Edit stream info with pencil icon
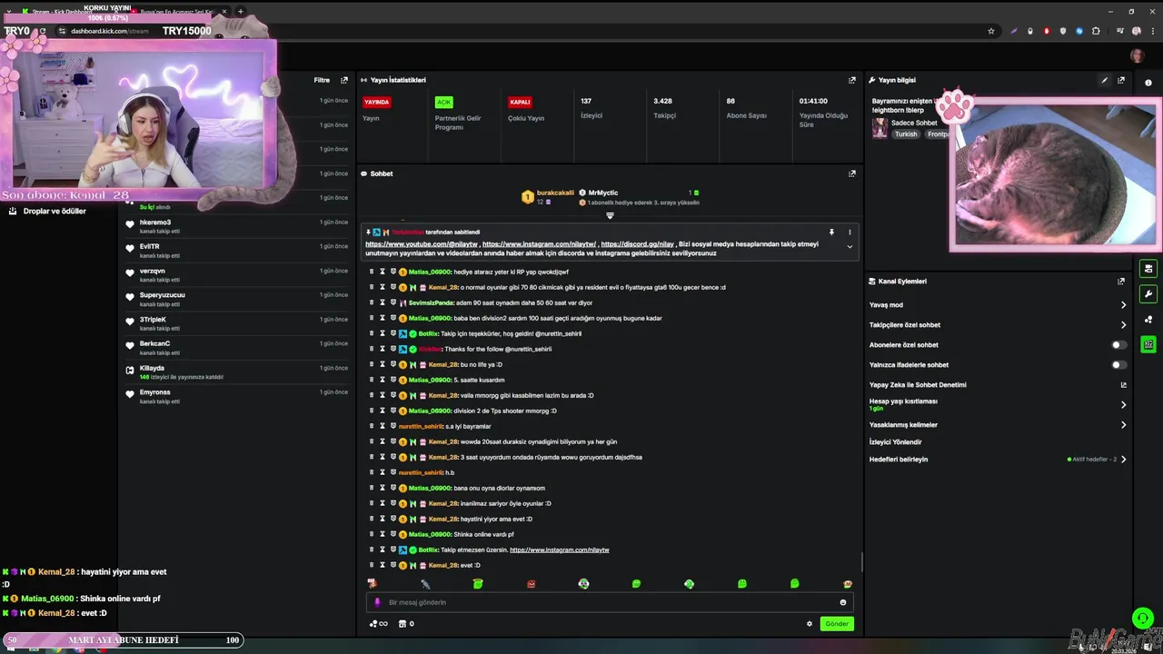The height and width of the screenshot is (654, 1163). tap(1104, 80)
